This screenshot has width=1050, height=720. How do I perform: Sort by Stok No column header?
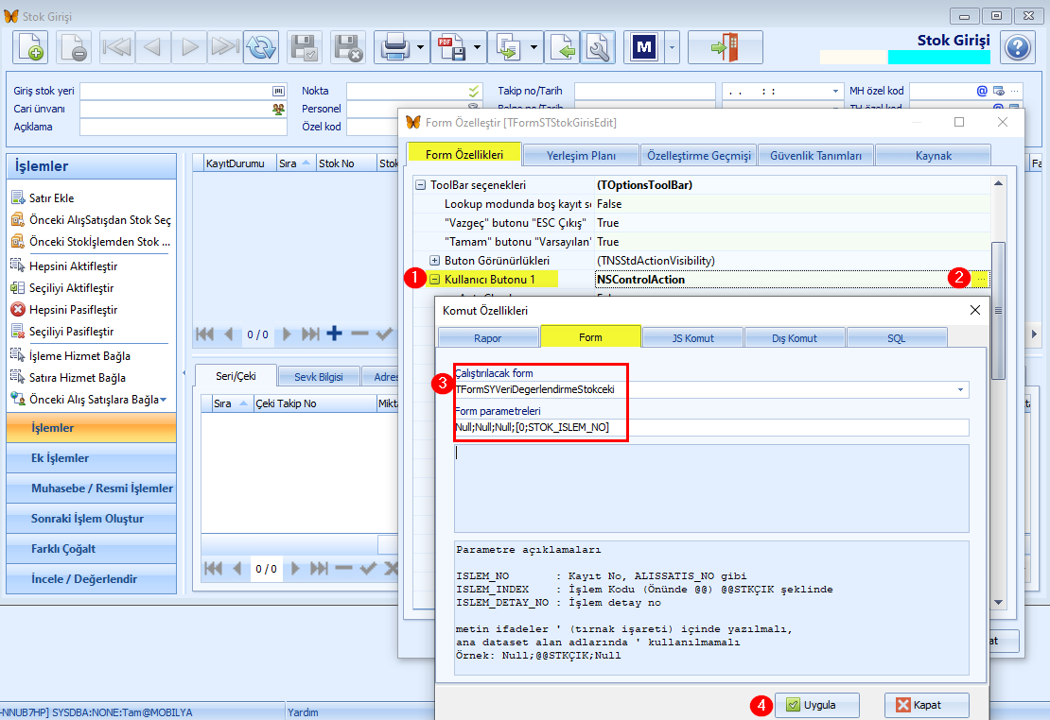click(345, 163)
